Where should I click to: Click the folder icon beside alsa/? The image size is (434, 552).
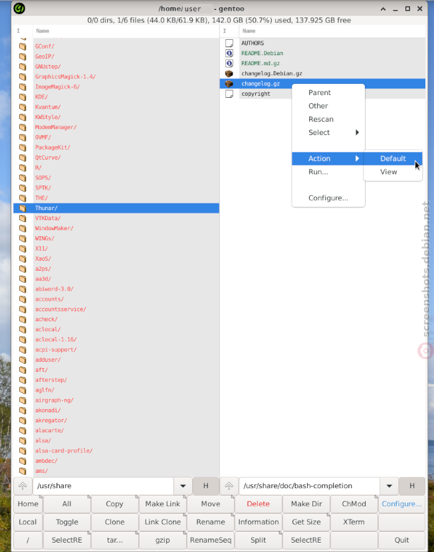23,441
